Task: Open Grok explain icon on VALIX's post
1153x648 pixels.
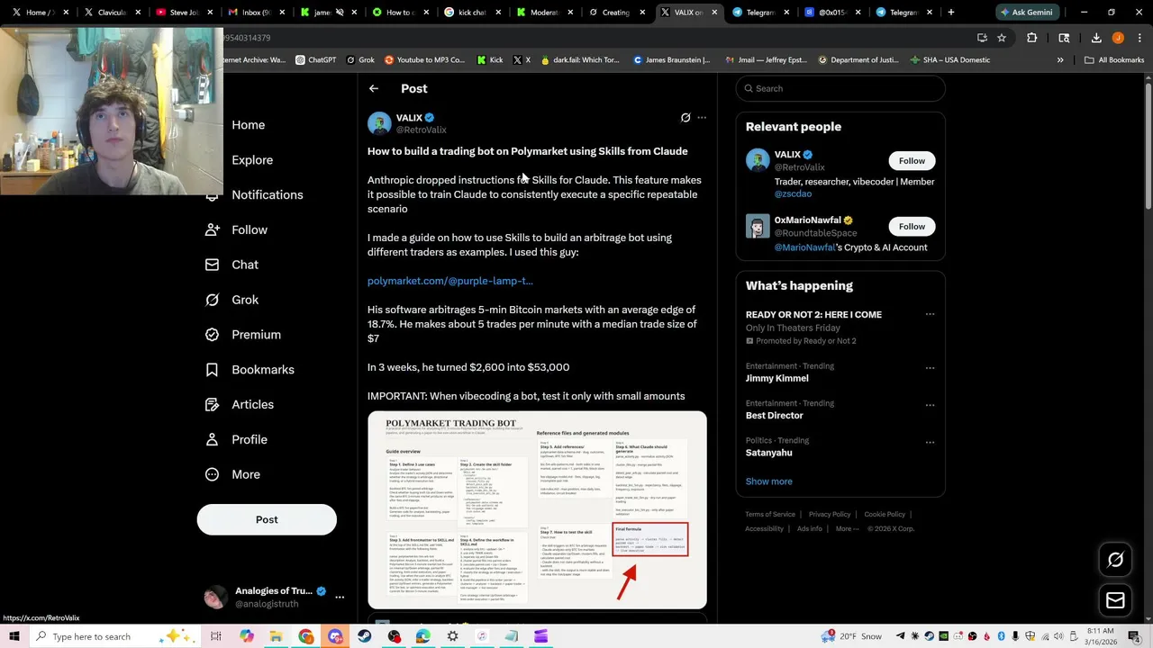Action: pyautogui.click(x=685, y=118)
